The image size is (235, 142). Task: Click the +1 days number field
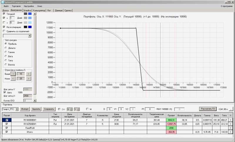click(12, 18)
